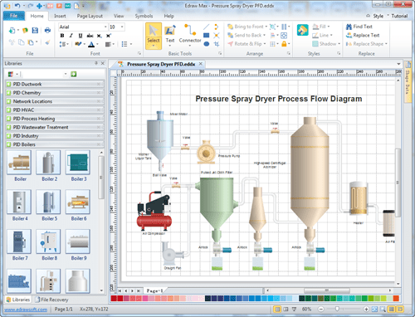The height and width of the screenshot is (317, 415).
Task: Toggle strikethrough text
Action: point(90,36)
